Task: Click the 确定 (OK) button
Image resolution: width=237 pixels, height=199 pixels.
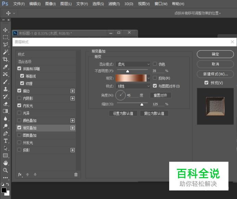Action: [215, 54]
